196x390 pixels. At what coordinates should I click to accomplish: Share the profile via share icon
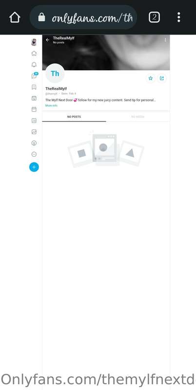(162, 78)
